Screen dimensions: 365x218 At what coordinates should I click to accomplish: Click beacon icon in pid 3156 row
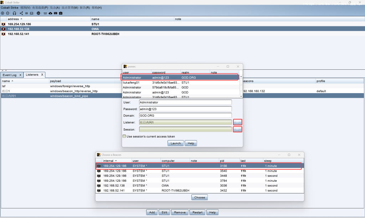[99, 166]
